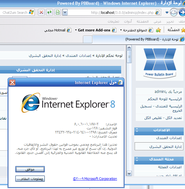Screen dimensions: 185x189
Task: Click the Microsoft Corporation copyright link
Action: [95, 179]
